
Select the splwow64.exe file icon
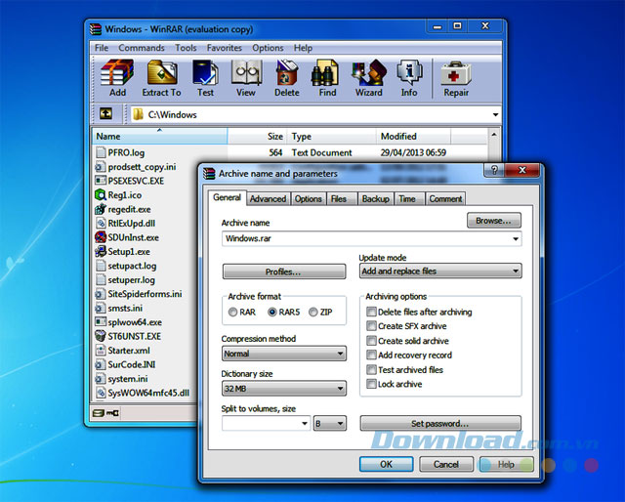(101, 321)
